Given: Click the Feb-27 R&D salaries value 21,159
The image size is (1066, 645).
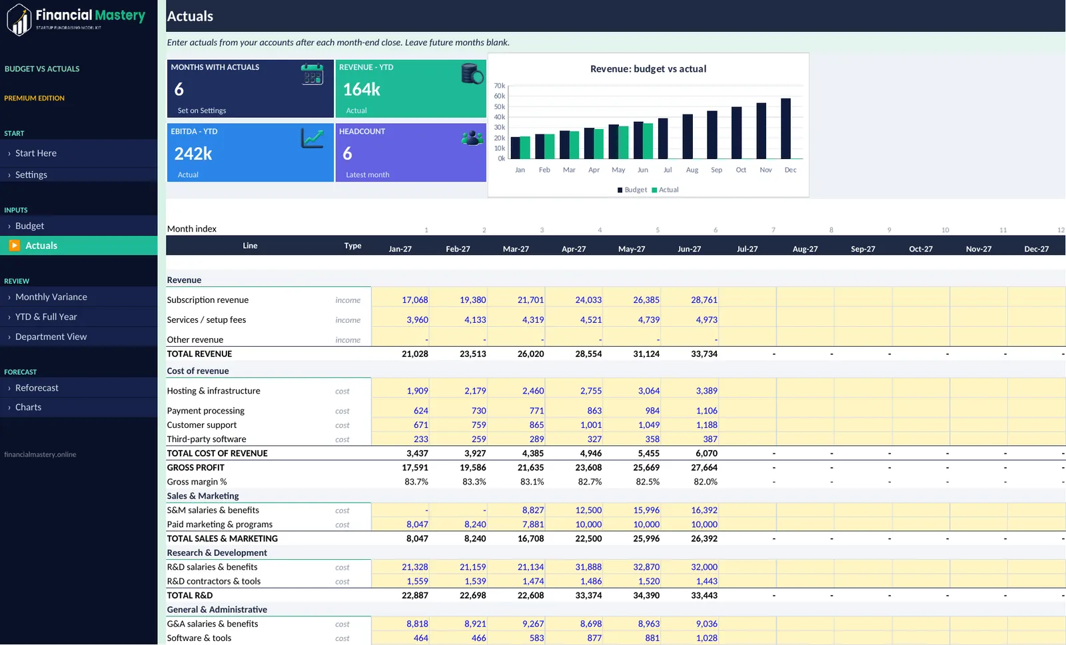Looking at the screenshot, I should [x=472, y=567].
